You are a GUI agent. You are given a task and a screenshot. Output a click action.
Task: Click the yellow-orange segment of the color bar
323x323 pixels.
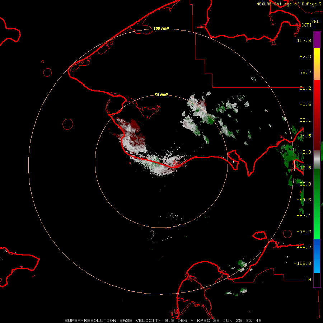tap(317, 64)
